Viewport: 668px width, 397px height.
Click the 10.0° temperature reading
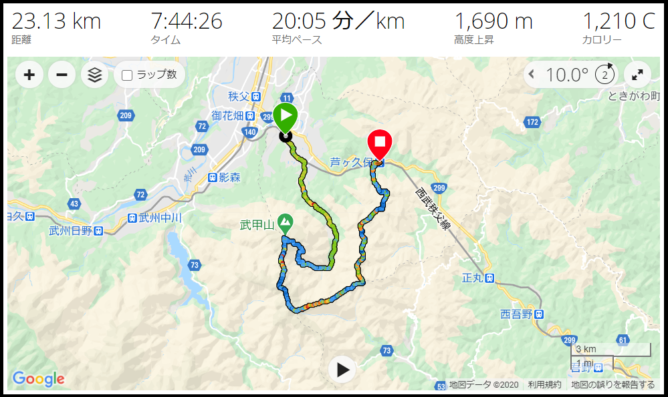566,75
